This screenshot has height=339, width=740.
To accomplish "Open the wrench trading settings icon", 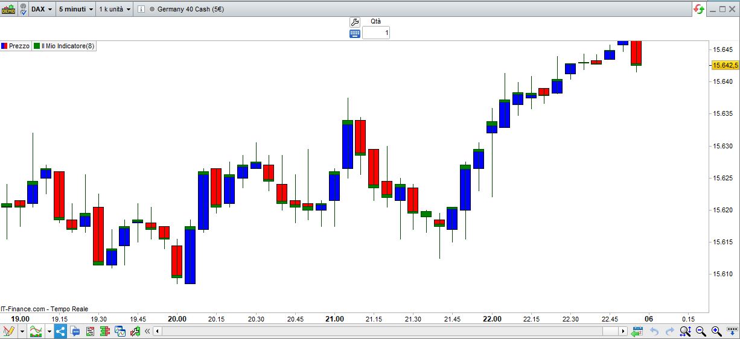I will [355, 22].
